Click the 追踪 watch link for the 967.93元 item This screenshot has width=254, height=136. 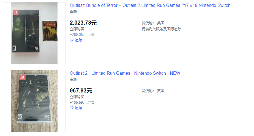pos(78,108)
